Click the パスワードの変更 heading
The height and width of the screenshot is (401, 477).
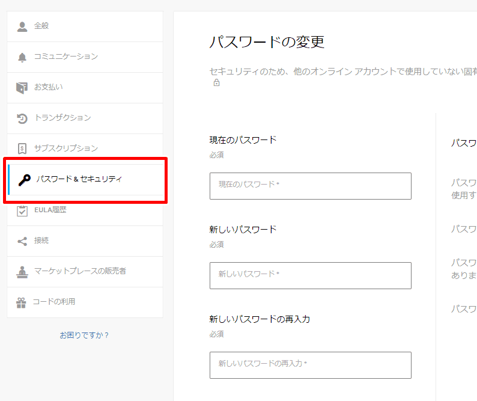coord(267,41)
